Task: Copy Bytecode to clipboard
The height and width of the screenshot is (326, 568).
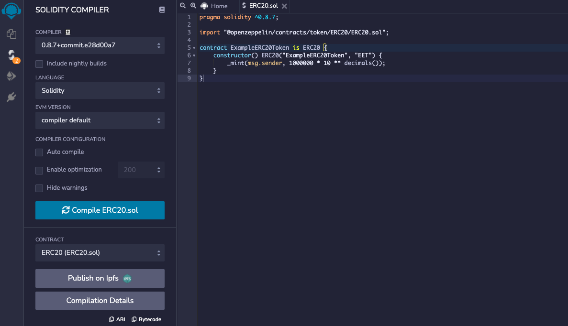Action: pos(146,319)
